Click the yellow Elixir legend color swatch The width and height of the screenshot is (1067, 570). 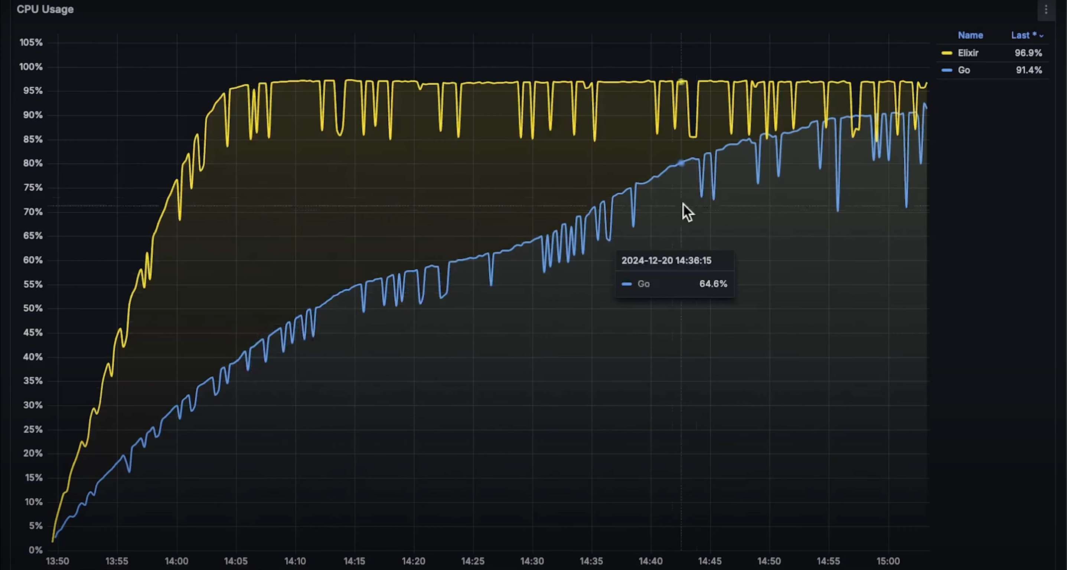coord(946,53)
